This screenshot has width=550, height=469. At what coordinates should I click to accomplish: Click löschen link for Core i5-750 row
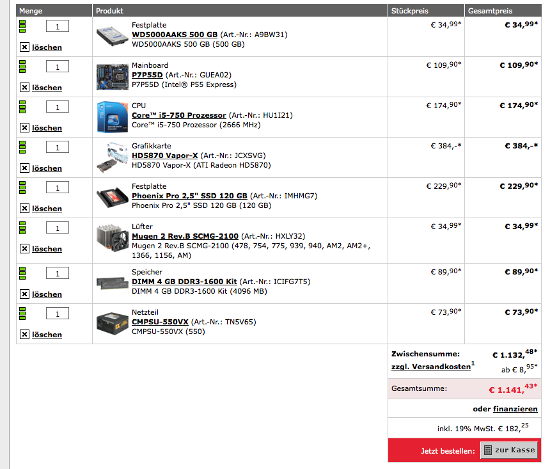(47, 128)
